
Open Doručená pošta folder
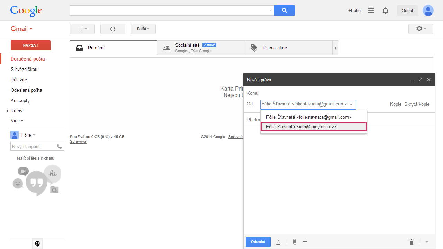tap(28, 59)
